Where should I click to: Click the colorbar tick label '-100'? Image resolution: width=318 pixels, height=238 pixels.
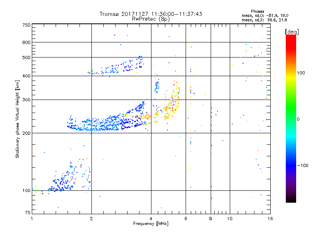point(303,165)
